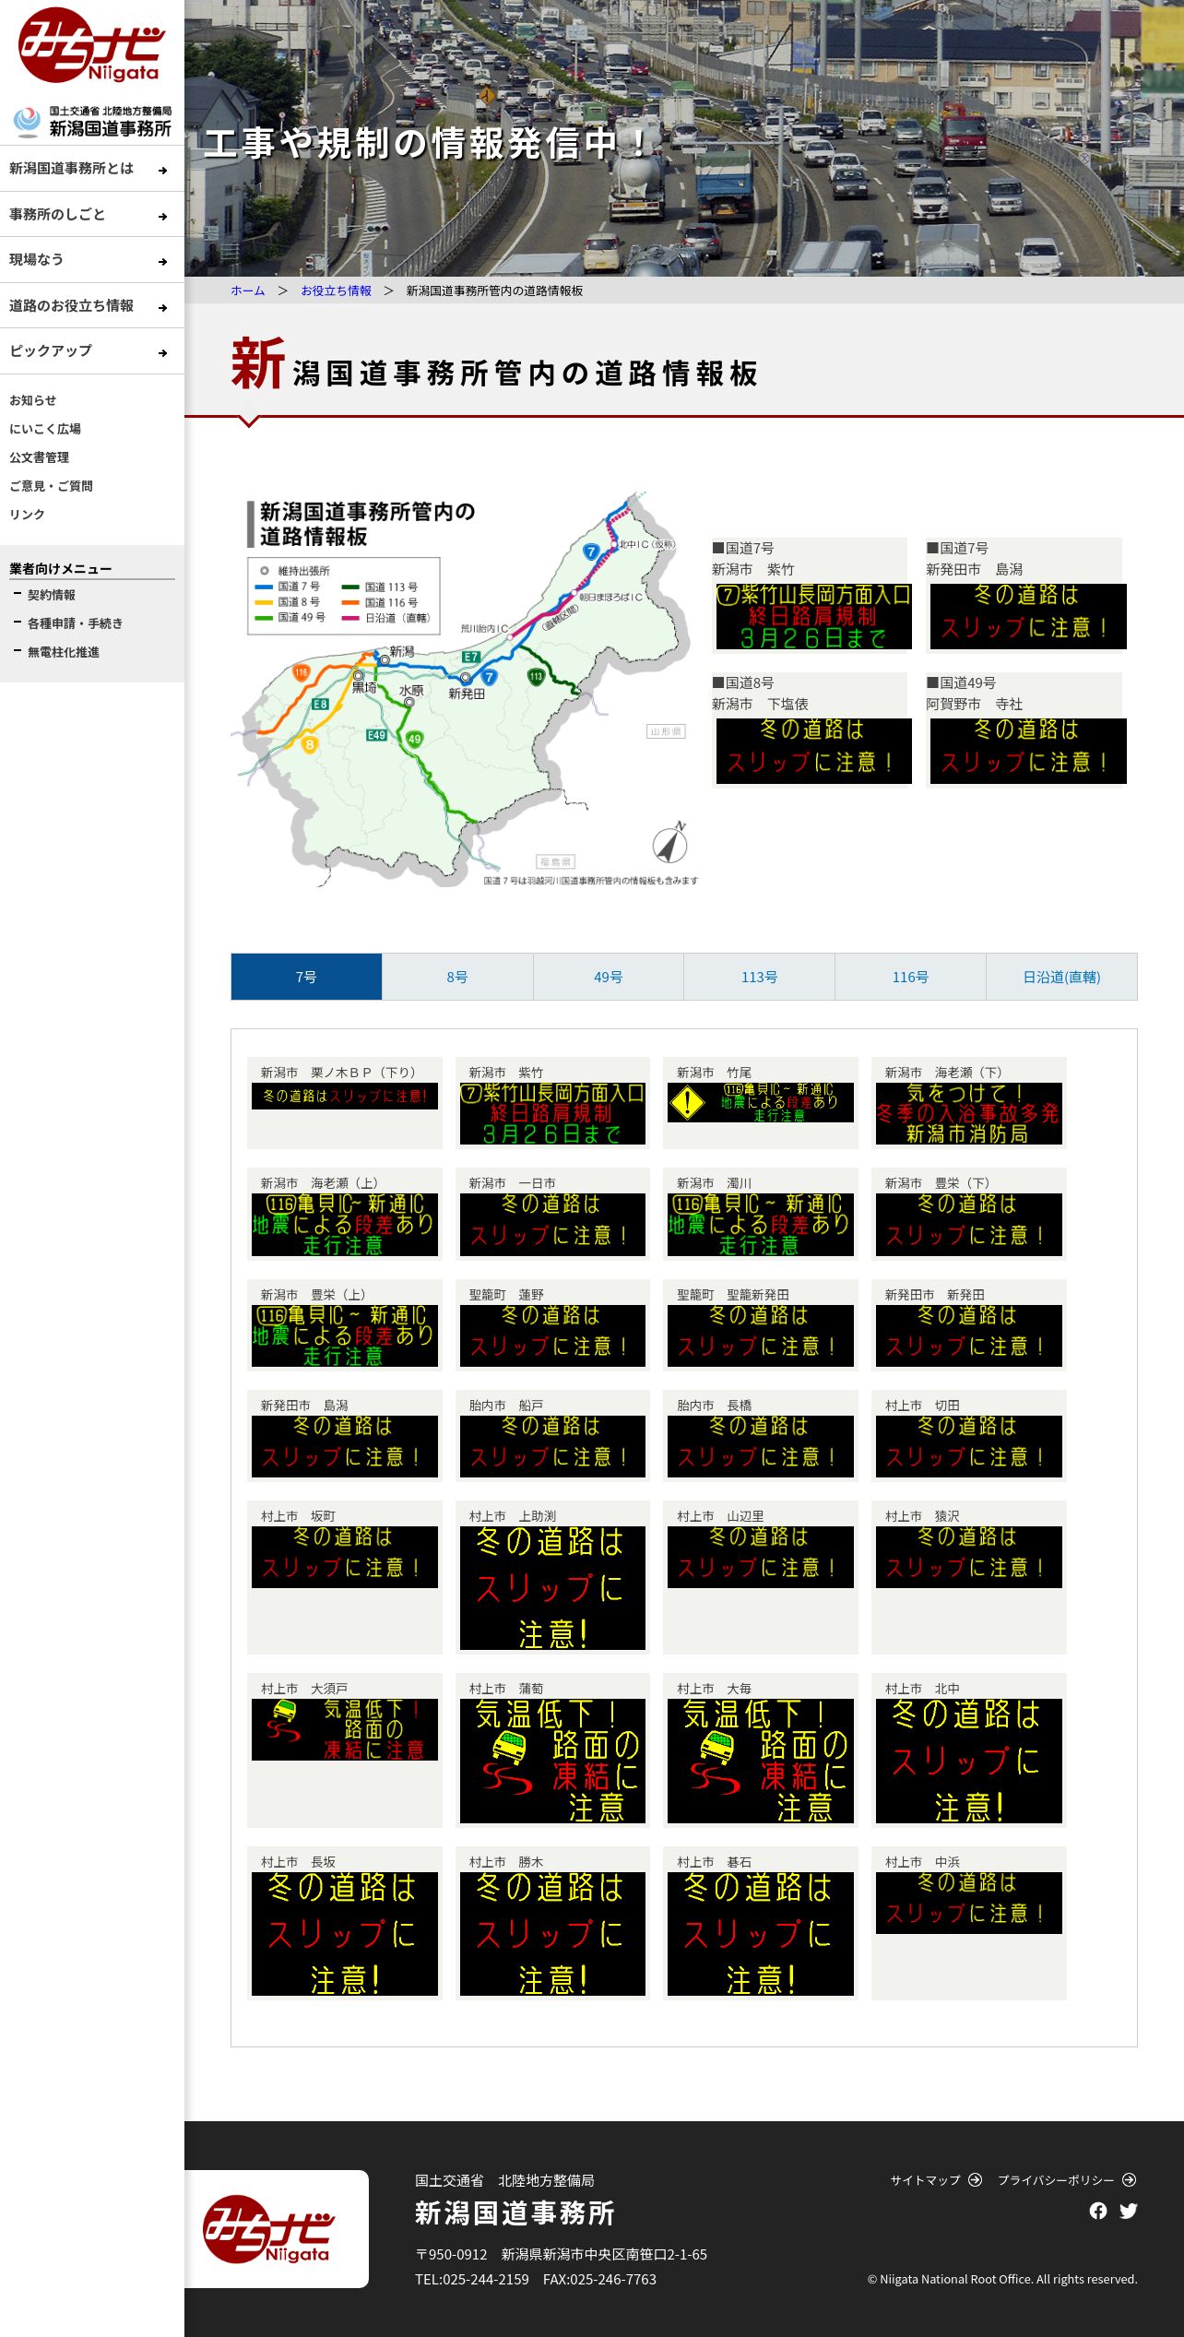The image size is (1184, 2337).
Task: Go to お役立ち情報 breadcrumb
Action: pyautogui.click(x=336, y=291)
